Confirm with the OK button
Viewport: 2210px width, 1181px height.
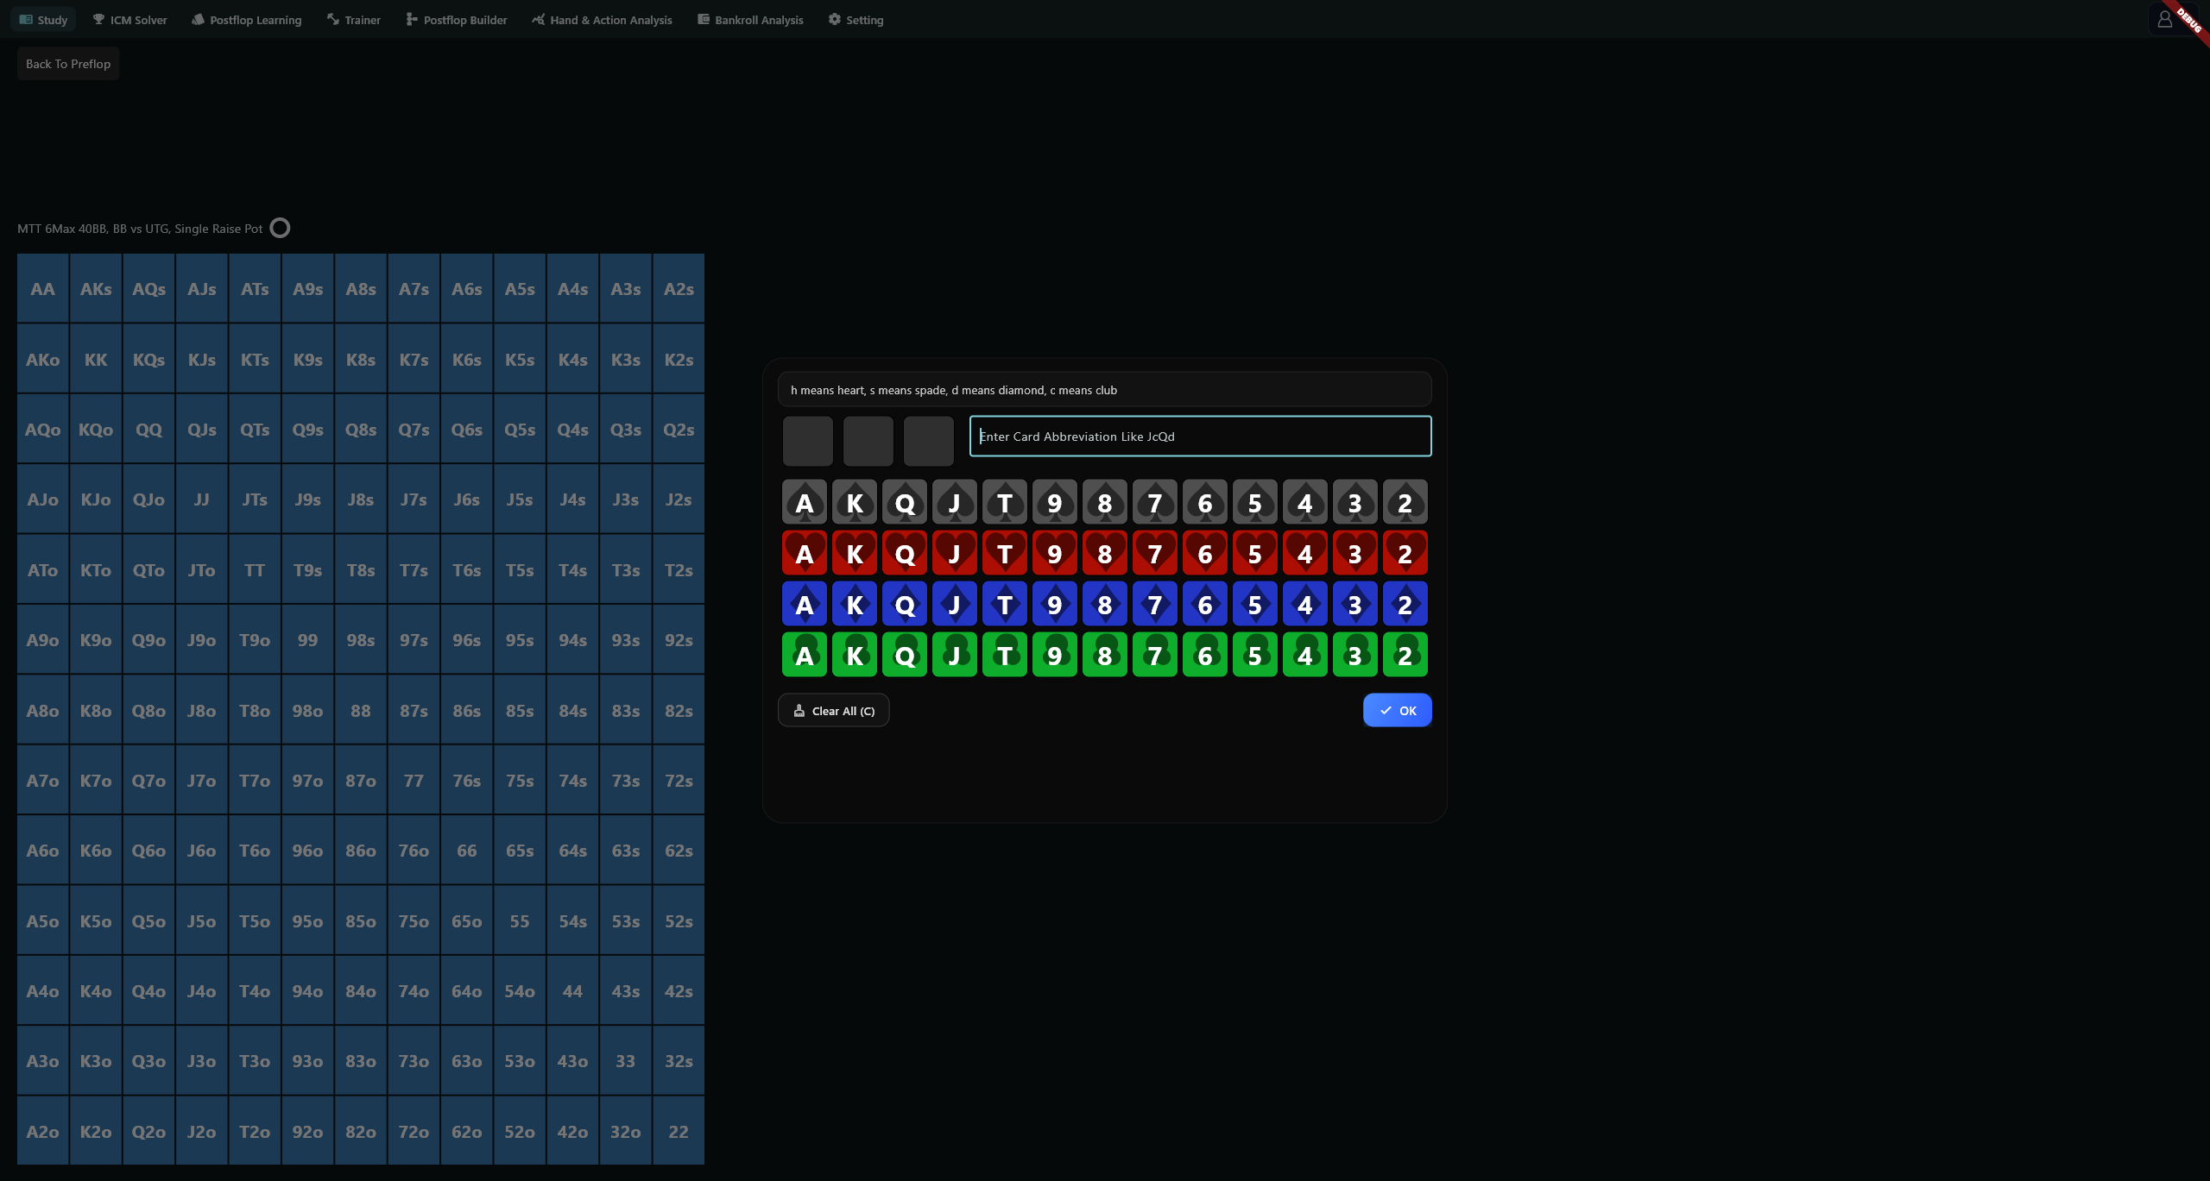1397,710
